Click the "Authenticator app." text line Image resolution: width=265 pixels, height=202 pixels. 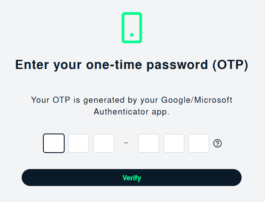click(131, 112)
